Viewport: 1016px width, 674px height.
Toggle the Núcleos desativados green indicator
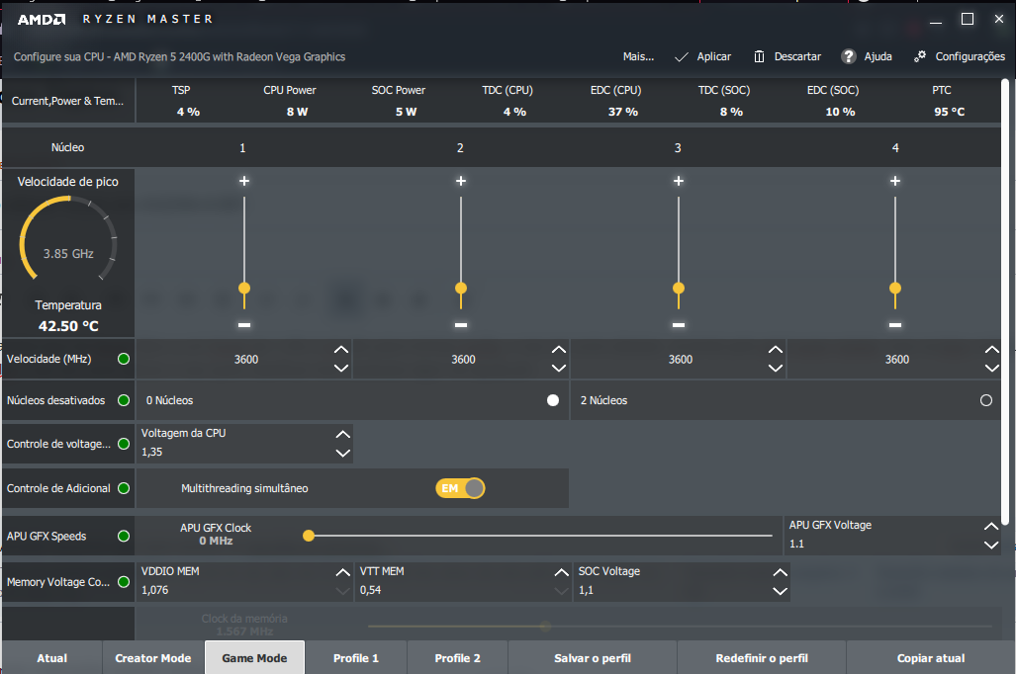coord(124,400)
